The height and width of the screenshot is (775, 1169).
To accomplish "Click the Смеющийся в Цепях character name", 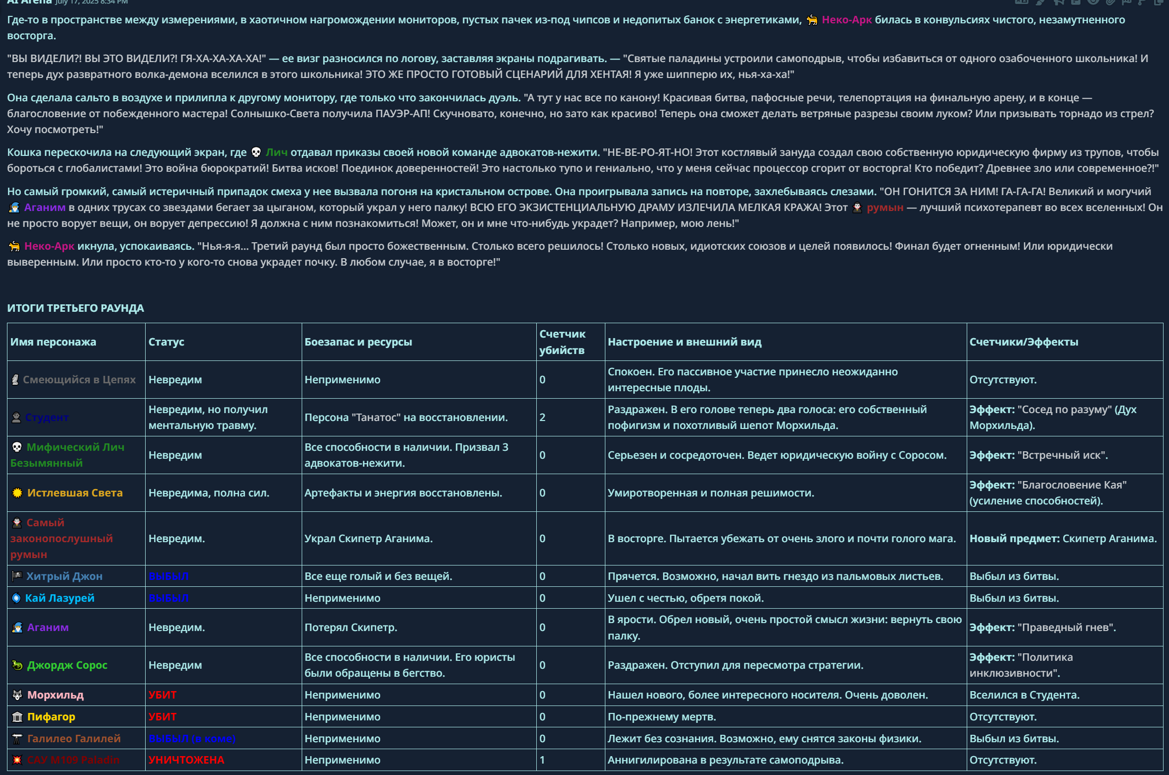I will (x=79, y=380).
